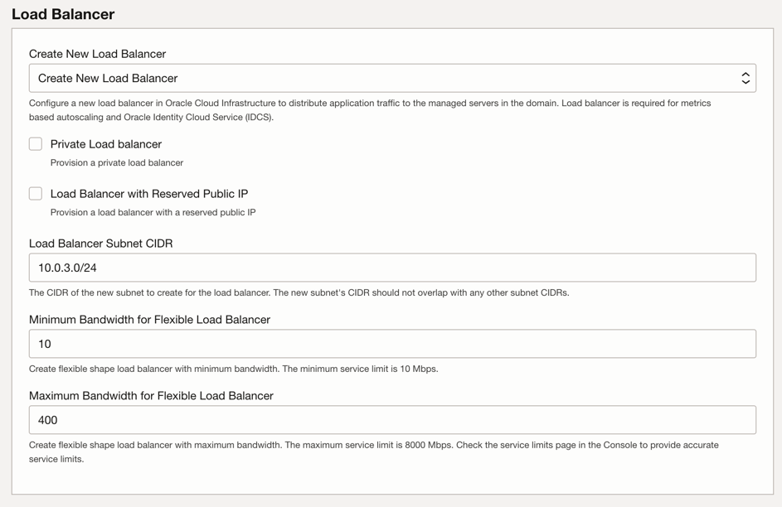Click the reserved public IP helper description
The width and height of the screenshot is (782, 507).
pyautogui.click(x=153, y=213)
